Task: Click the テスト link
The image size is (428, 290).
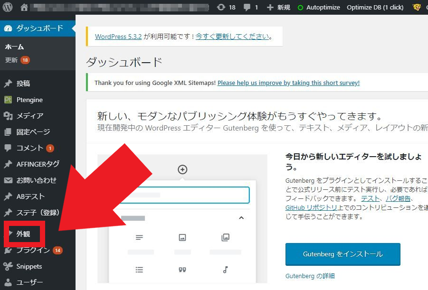Action: pos(370,198)
